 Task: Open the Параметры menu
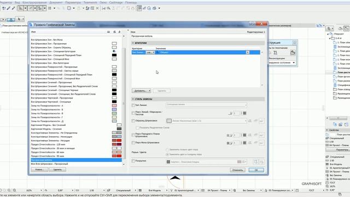[73, 2]
